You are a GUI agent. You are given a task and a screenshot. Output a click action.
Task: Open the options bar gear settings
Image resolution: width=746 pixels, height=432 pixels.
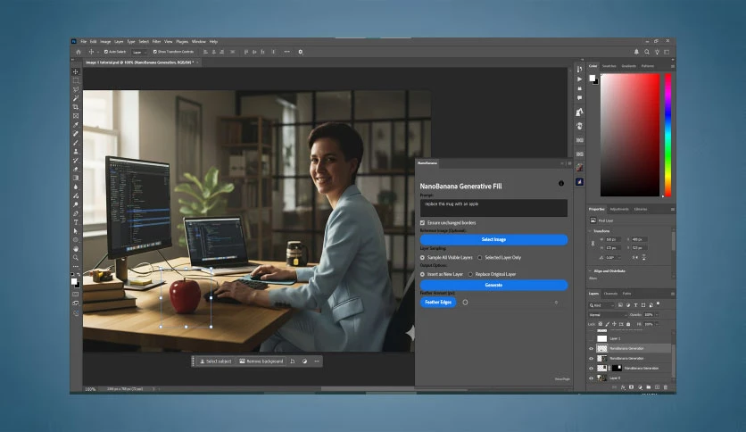(x=300, y=52)
